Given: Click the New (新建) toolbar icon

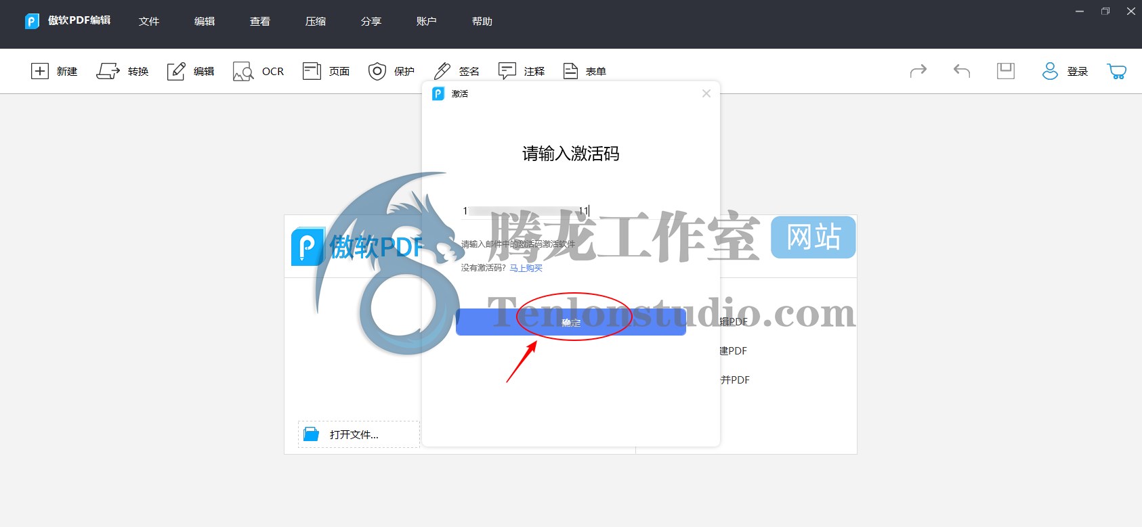Looking at the screenshot, I should point(40,71).
